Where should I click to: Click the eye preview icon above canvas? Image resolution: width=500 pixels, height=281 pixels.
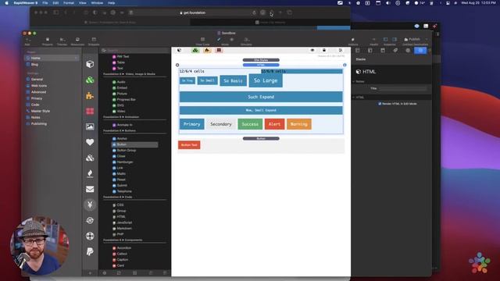click(312, 50)
